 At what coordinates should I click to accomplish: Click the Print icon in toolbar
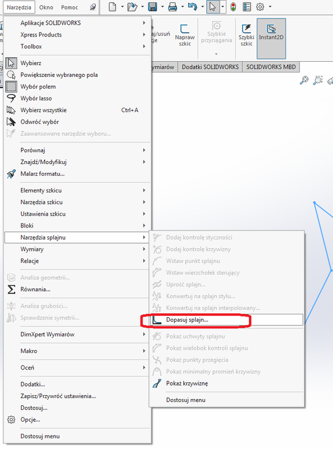tap(173, 7)
